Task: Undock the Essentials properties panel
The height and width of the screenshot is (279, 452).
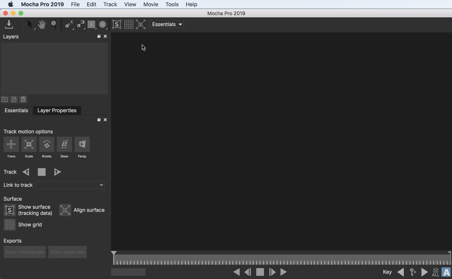Action: point(99,120)
